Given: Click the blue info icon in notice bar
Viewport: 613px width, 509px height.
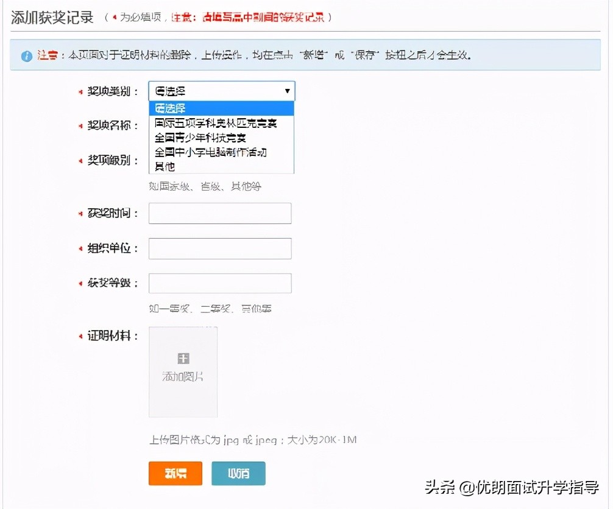Looking at the screenshot, I should tap(27, 56).
